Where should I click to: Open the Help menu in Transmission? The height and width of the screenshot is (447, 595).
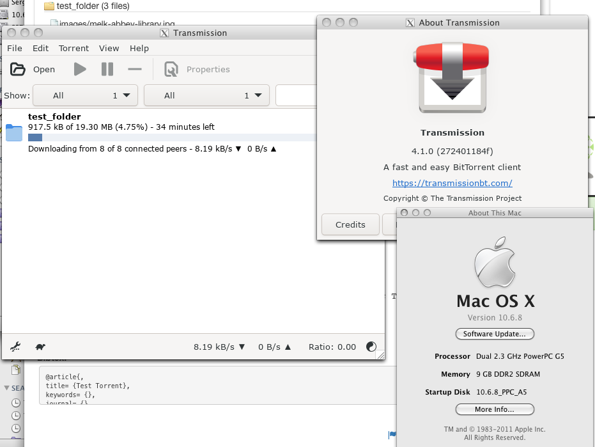139,48
